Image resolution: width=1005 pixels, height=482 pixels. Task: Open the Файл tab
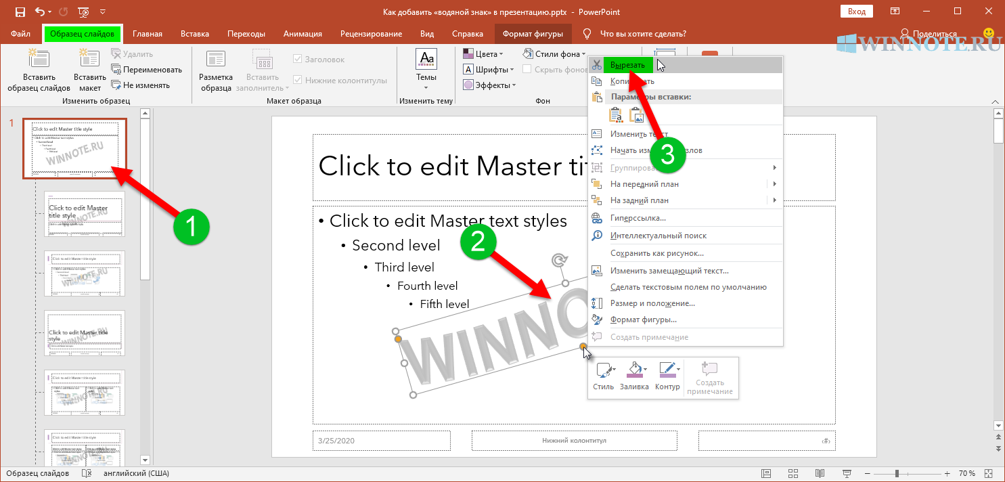click(20, 34)
